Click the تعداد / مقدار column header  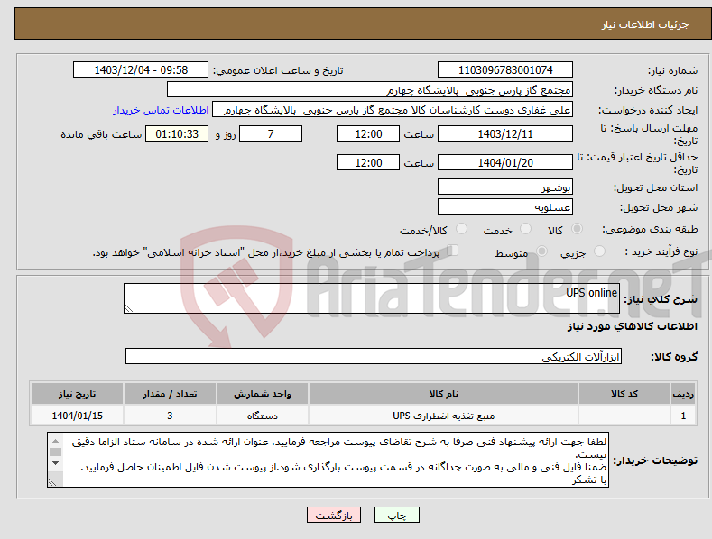(x=170, y=394)
